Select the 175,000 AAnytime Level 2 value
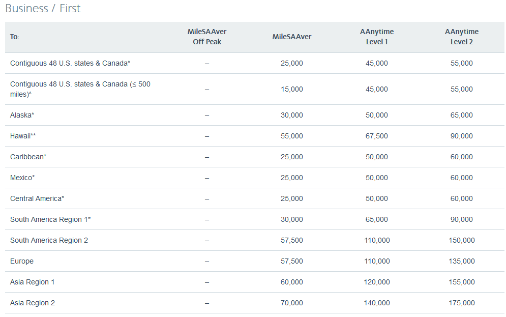This screenshot has width=506, height=317. click(461, 303)
